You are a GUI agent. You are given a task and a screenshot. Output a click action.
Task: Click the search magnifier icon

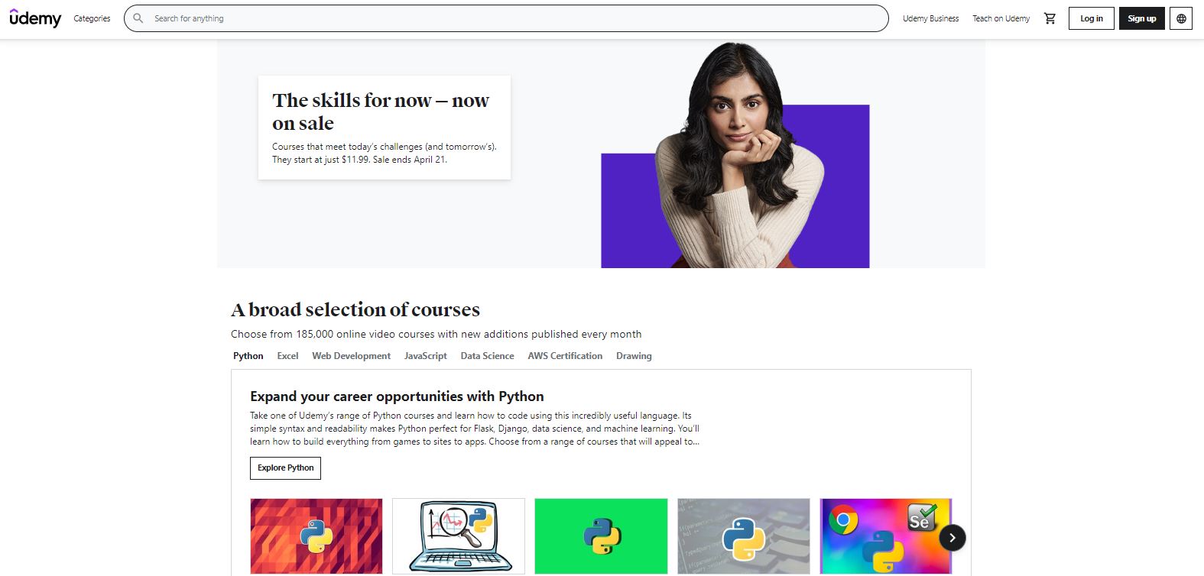pos(138,18)
